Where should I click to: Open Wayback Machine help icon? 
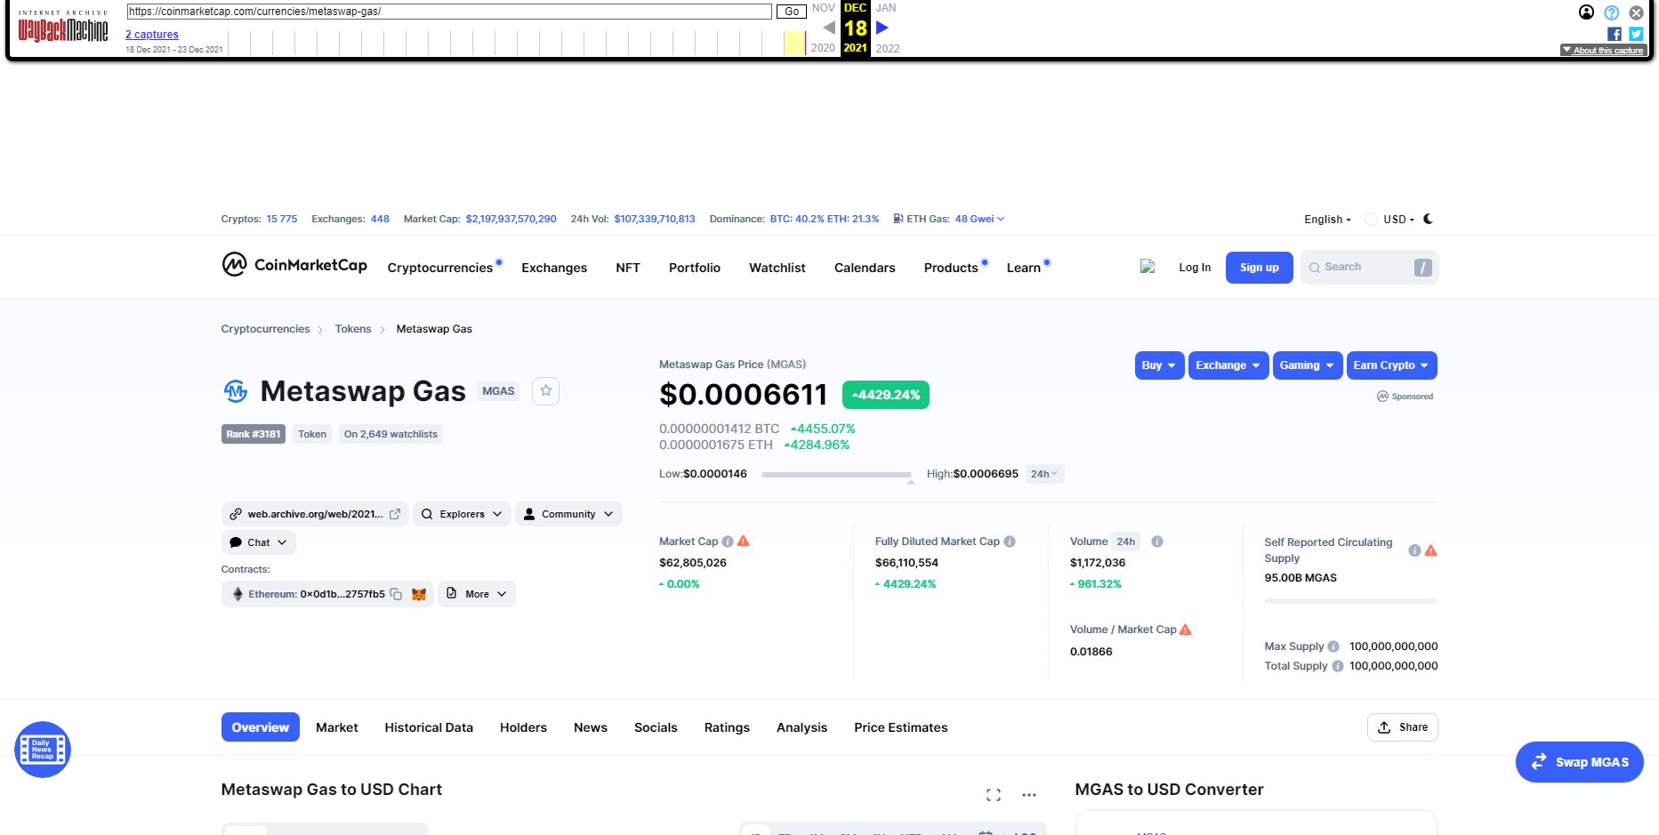pyautogui.click(x=1612, y=12)
